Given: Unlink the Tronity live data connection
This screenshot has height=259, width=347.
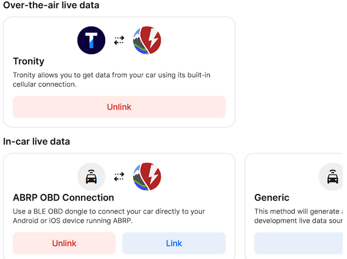Looking at the screenshot, I should (119, 107).
